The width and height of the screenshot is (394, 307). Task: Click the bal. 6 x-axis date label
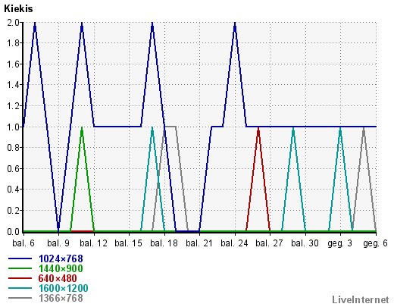tap(23, 243)
